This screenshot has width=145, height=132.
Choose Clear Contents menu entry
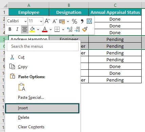point(42,127)
